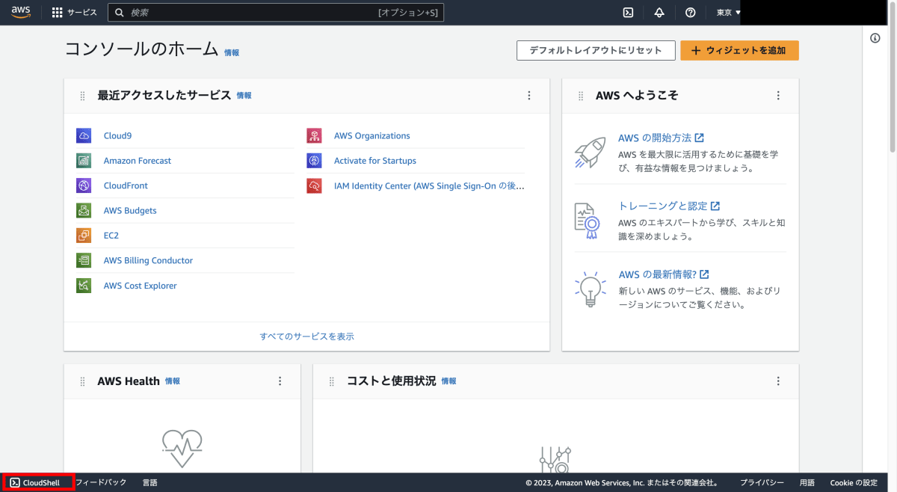Open the Amazon Forecast link
The width and height of the screenshot is (897, 492).
[x=138, y=161]
